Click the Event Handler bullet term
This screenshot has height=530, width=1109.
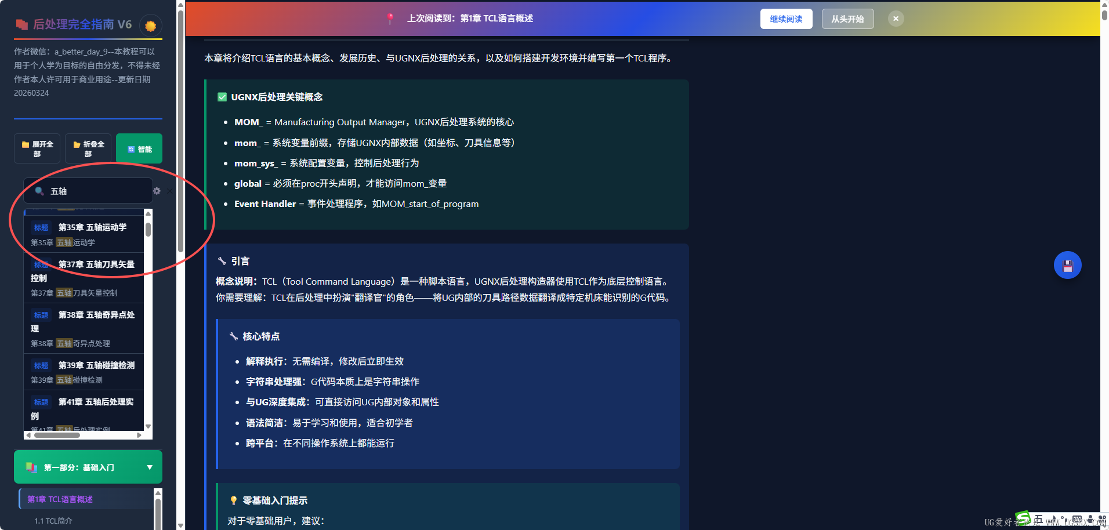point(265,204)
